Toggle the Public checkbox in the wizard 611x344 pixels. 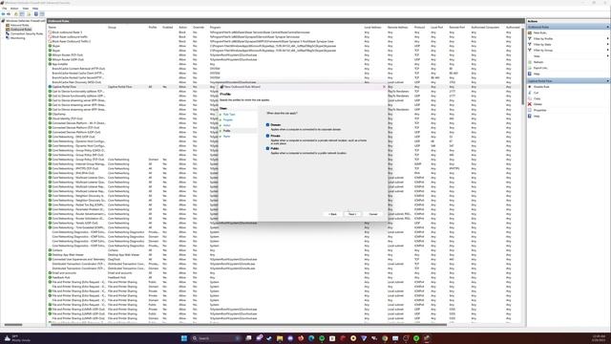pos(267,149)
